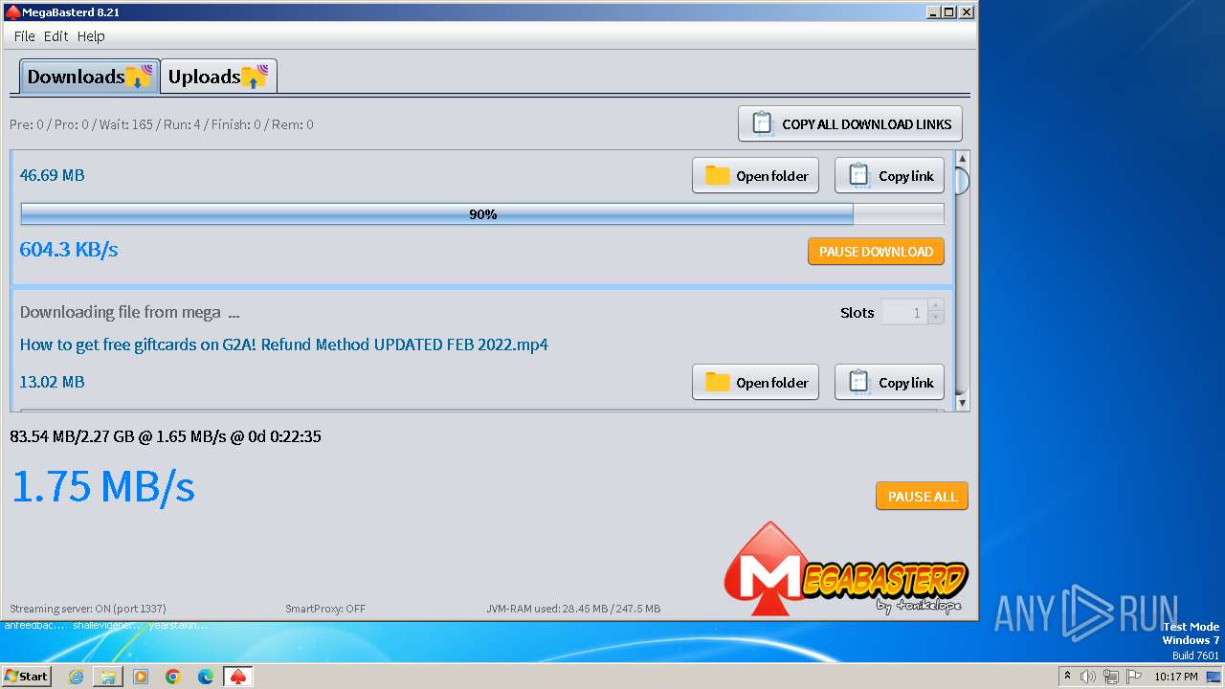Copy link of the 46.69 MB download

(x=889, y=176)
